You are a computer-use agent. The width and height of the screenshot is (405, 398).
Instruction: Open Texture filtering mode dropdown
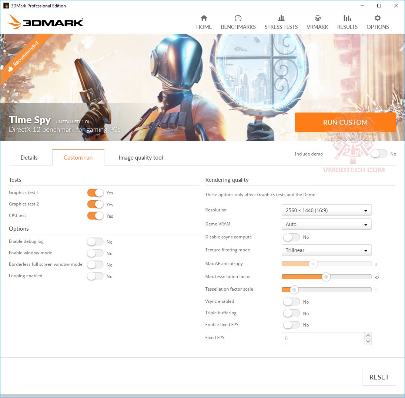327,250
